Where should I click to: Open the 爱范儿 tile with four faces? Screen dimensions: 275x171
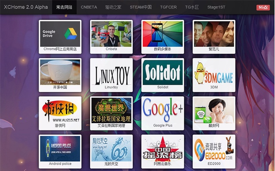[x=214, y=34]
